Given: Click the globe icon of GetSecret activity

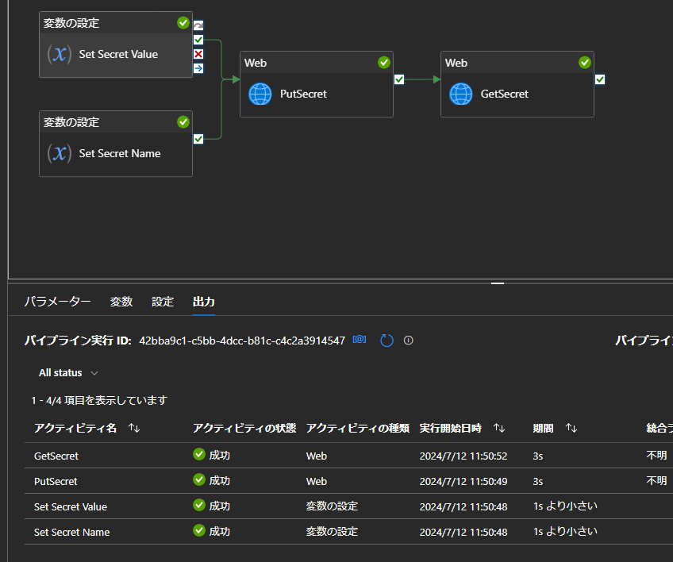Looking at the screenshot, I should (461, 94).
